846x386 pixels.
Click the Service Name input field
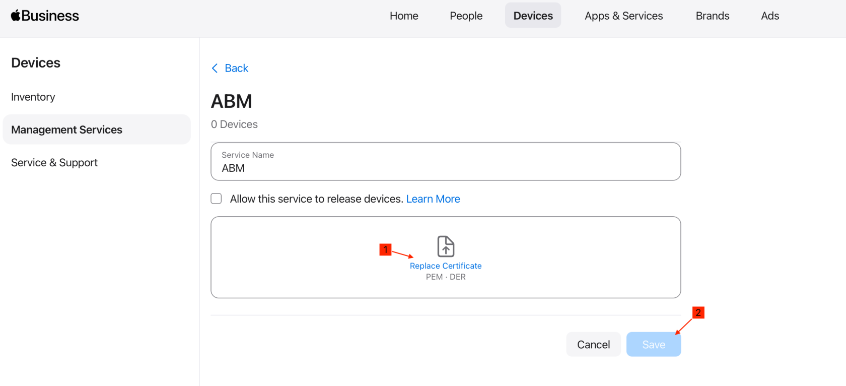tap(446, 161)
